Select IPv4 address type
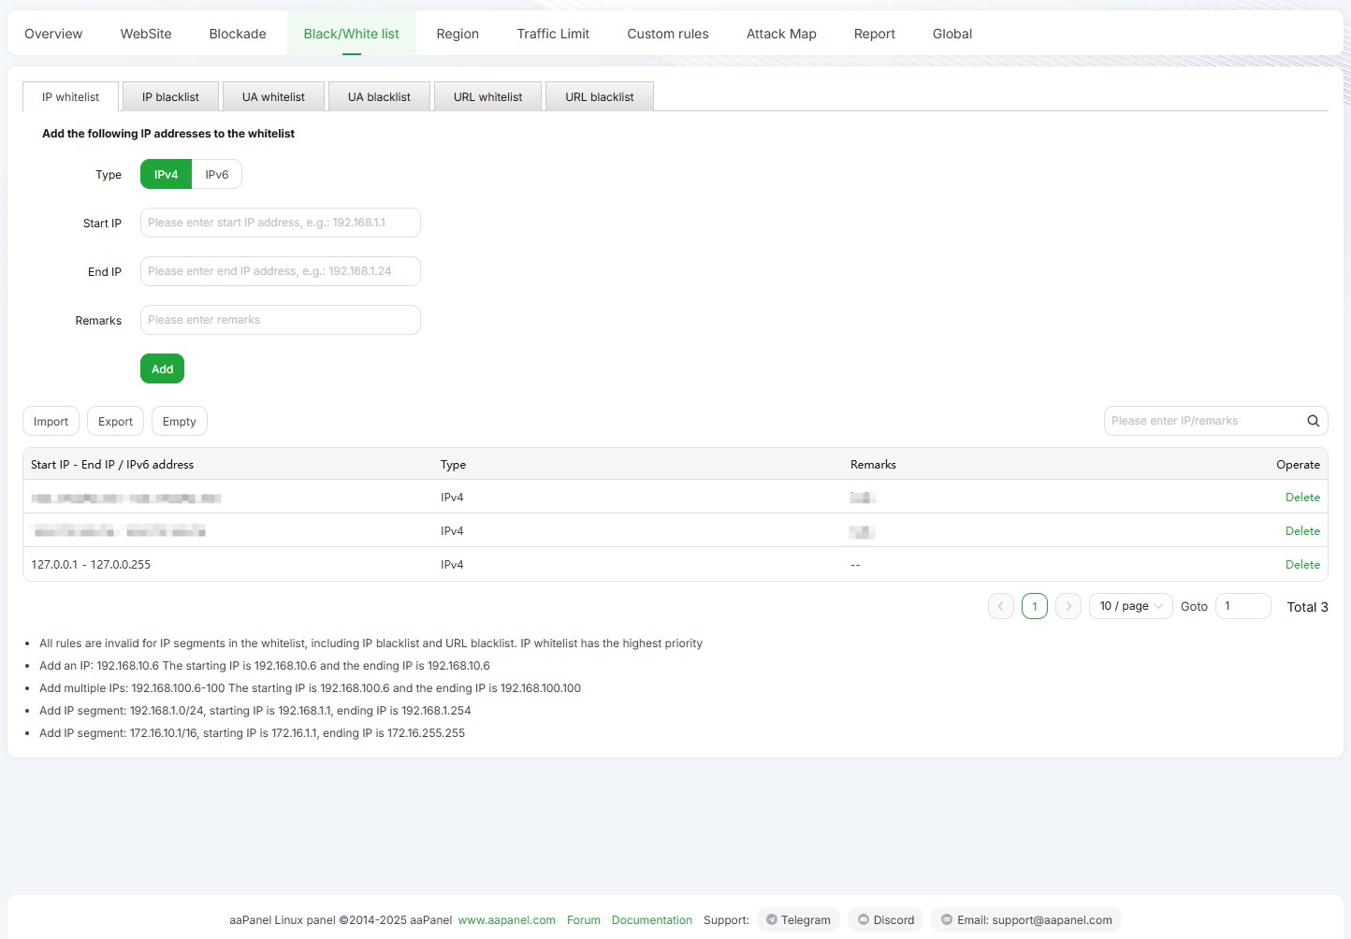The width and height of the screenshot is (1351, 939). point(166,175)
